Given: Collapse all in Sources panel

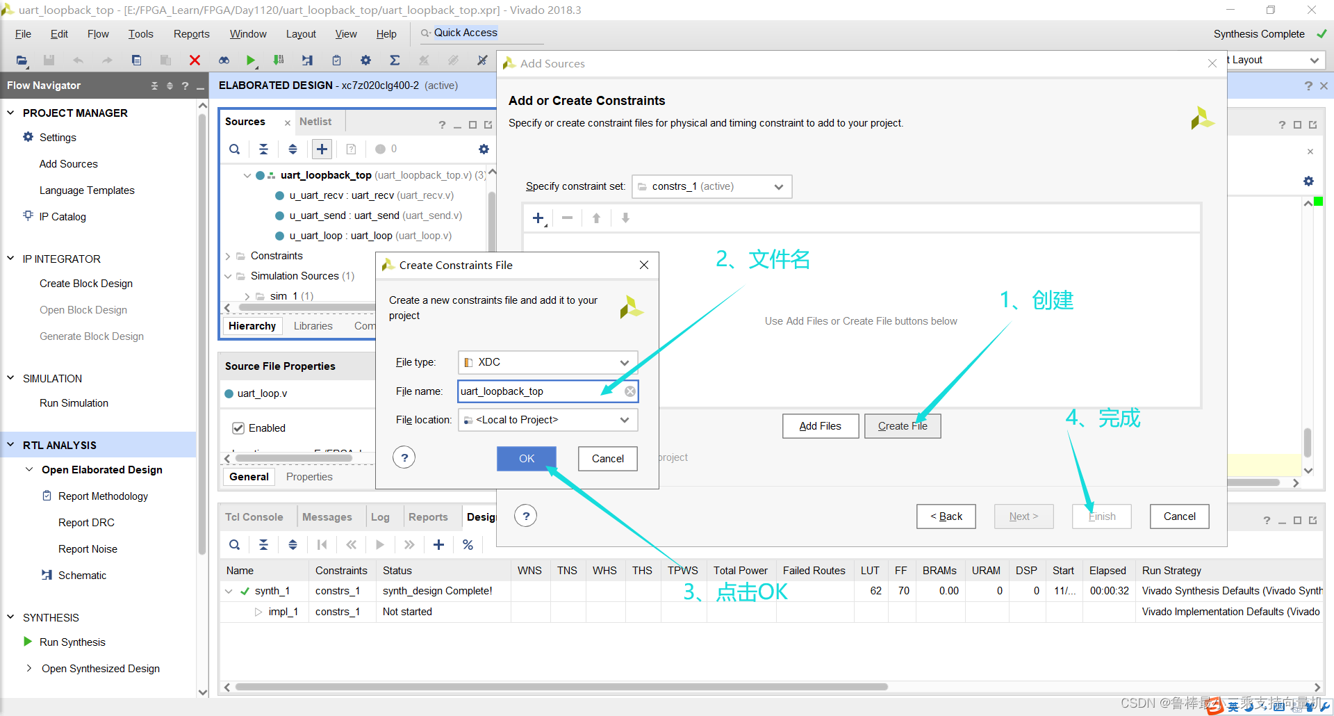Looking at the screenshot, I should pos(263,149).
